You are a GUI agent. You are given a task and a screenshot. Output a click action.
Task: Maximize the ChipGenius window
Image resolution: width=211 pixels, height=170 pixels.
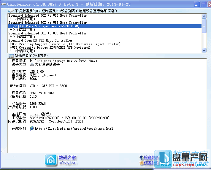[x=204, y=4]
